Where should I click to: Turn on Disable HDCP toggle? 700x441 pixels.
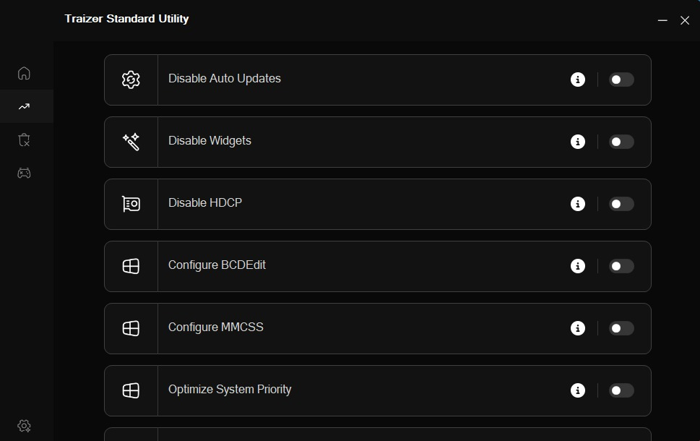pyautogui.click(x=621, y=204)
